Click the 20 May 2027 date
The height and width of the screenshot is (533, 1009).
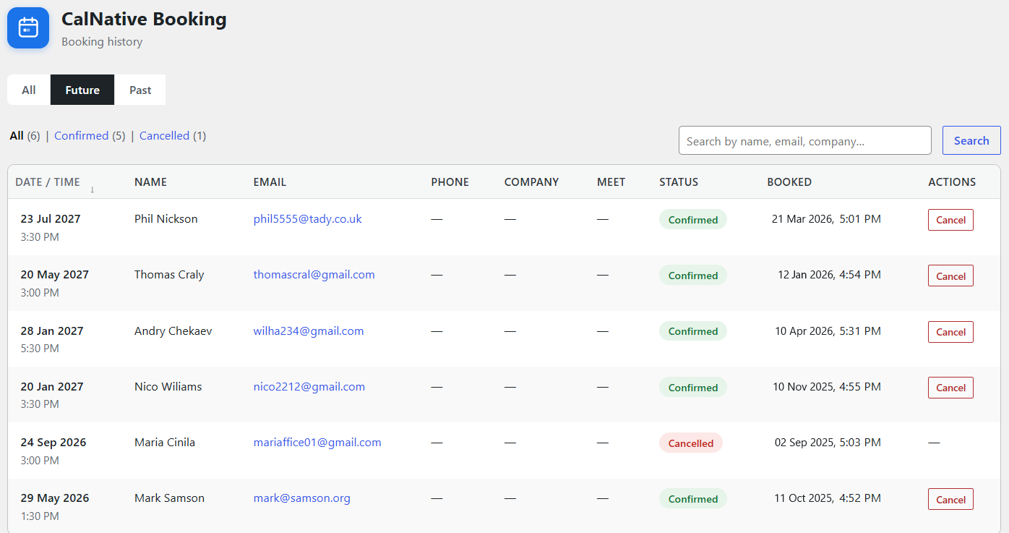point(54,275)
